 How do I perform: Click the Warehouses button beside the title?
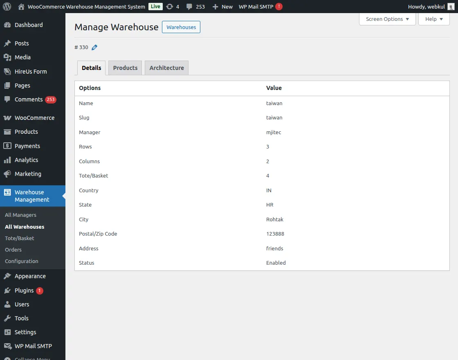pyautogui.click(x=181, y=27)
